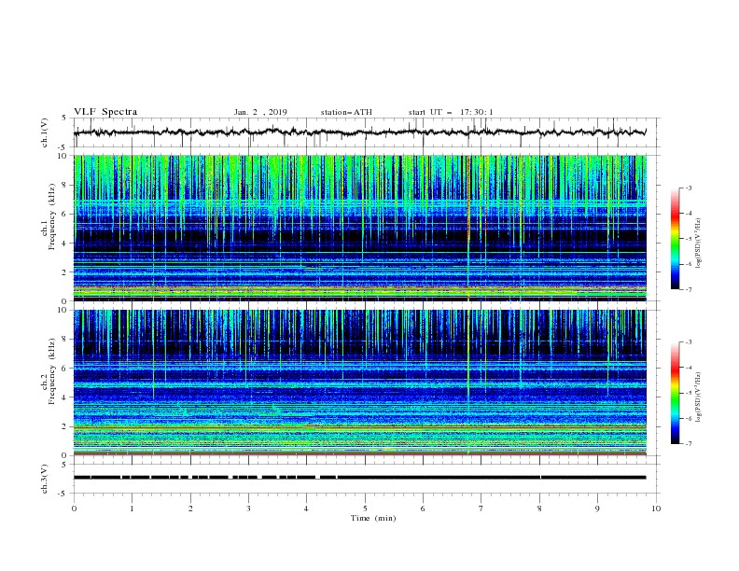Click the ch.1 "Frequency (kHz)" axis label
Image resolution: width=739 pixels, height=571 pixels.
point(52,216)
